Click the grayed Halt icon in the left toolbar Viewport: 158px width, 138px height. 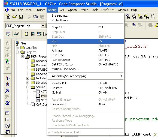pyautogui.click(x=7, y=97)
